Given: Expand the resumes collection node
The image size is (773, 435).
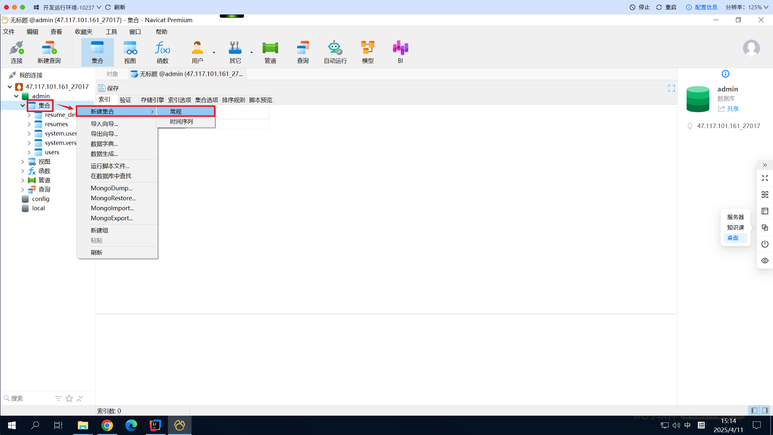Looking at the screenshot, I should click(29, 124).
